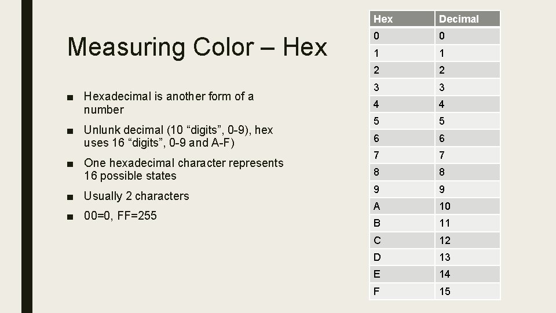
Task: Select the decimal cell '14' in table
Action: click(467, 274)
